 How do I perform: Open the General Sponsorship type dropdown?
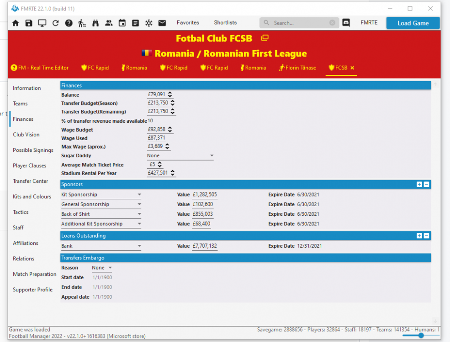point(101,204)
